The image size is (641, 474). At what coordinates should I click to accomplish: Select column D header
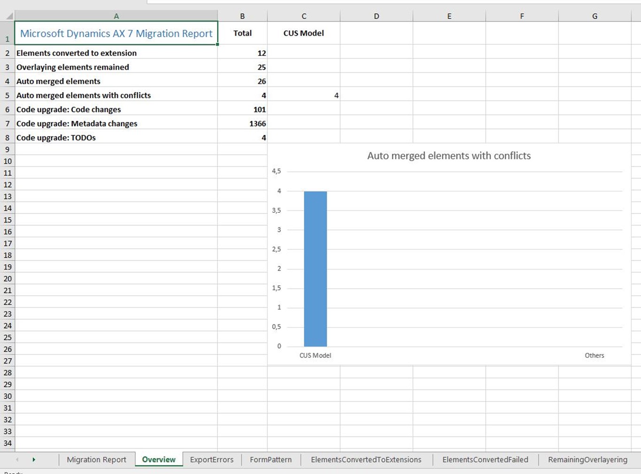pyautogui.click(x=376, y=16)
